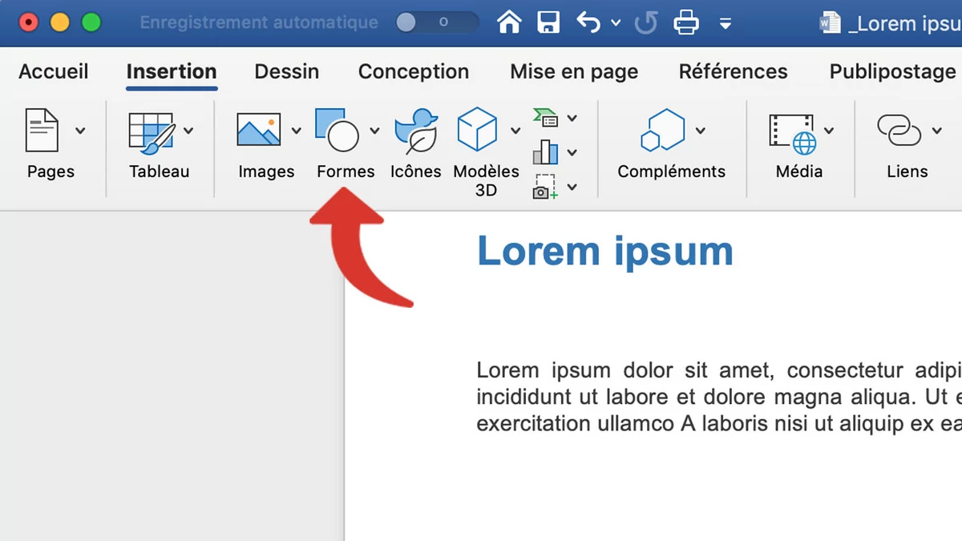Print the document using the printer icon
The height and width of the screenshot is (541, 962).
(686, 22)
